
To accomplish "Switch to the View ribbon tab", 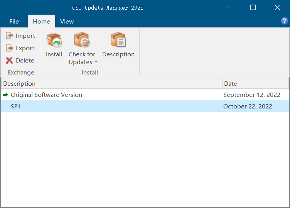I will [x=67, y=22].
